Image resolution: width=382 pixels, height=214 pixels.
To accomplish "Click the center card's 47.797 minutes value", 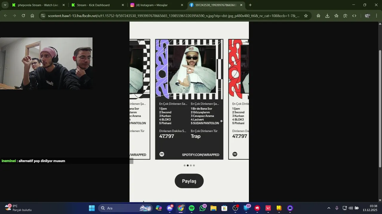I will pos(167,136).
